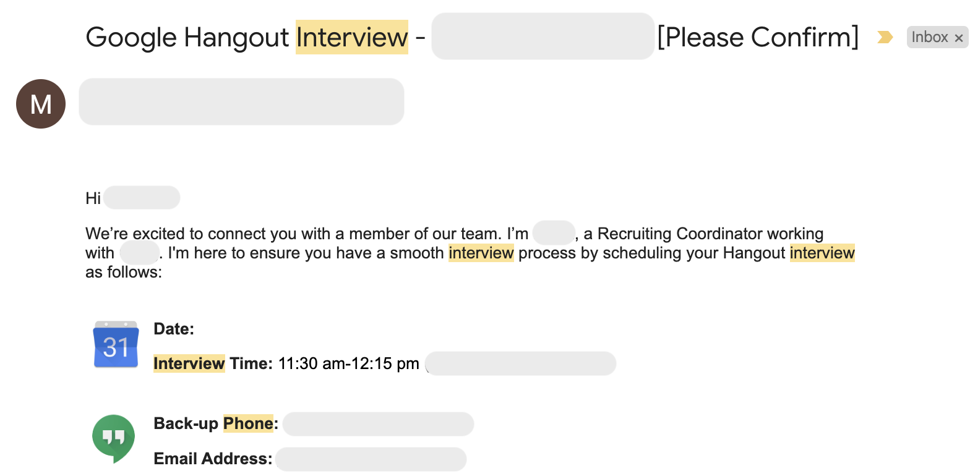Toggle the yellow importance marker arrow
Screen dimensions: 970x476
click(x=885, y=38)
